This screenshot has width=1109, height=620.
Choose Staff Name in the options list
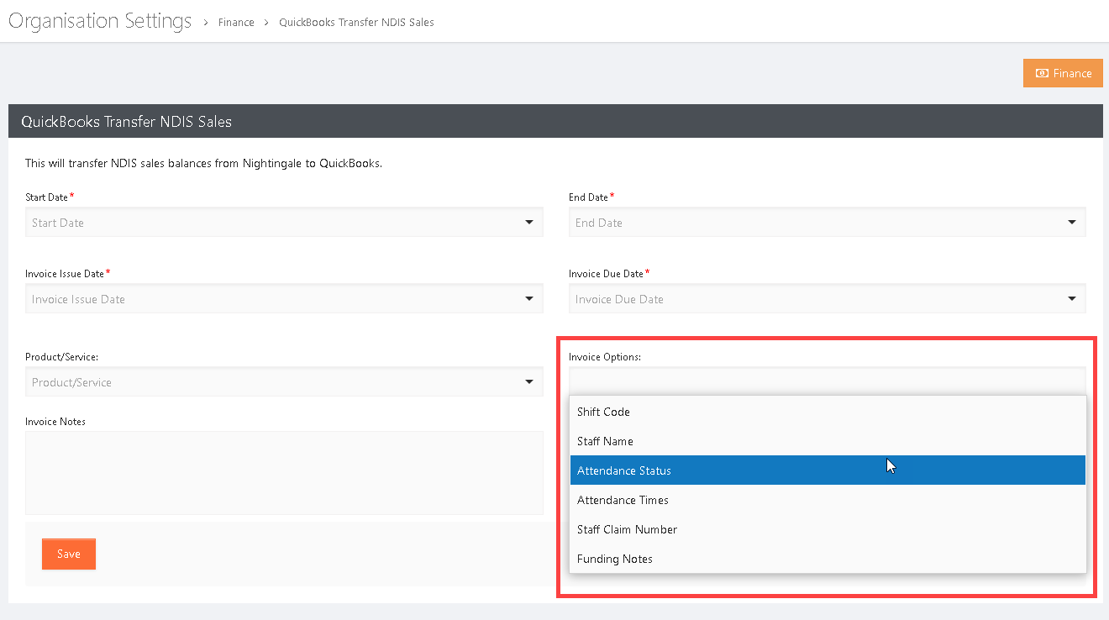(828, 441)
